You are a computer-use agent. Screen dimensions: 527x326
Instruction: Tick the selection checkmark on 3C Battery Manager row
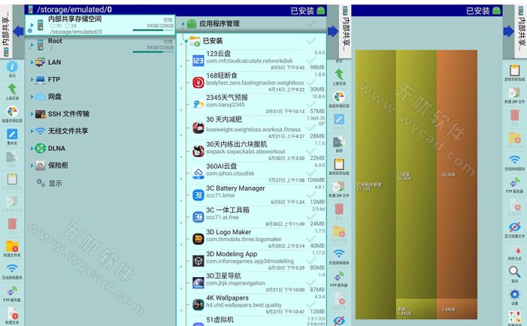click(311, 195)
